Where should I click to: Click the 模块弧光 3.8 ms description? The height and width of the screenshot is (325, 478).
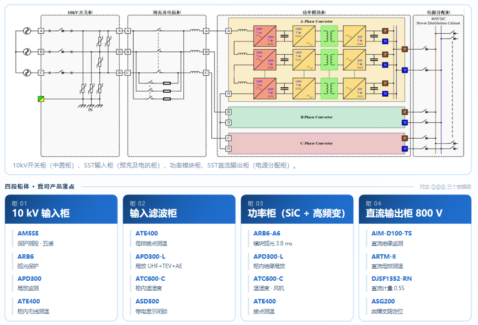273,244
